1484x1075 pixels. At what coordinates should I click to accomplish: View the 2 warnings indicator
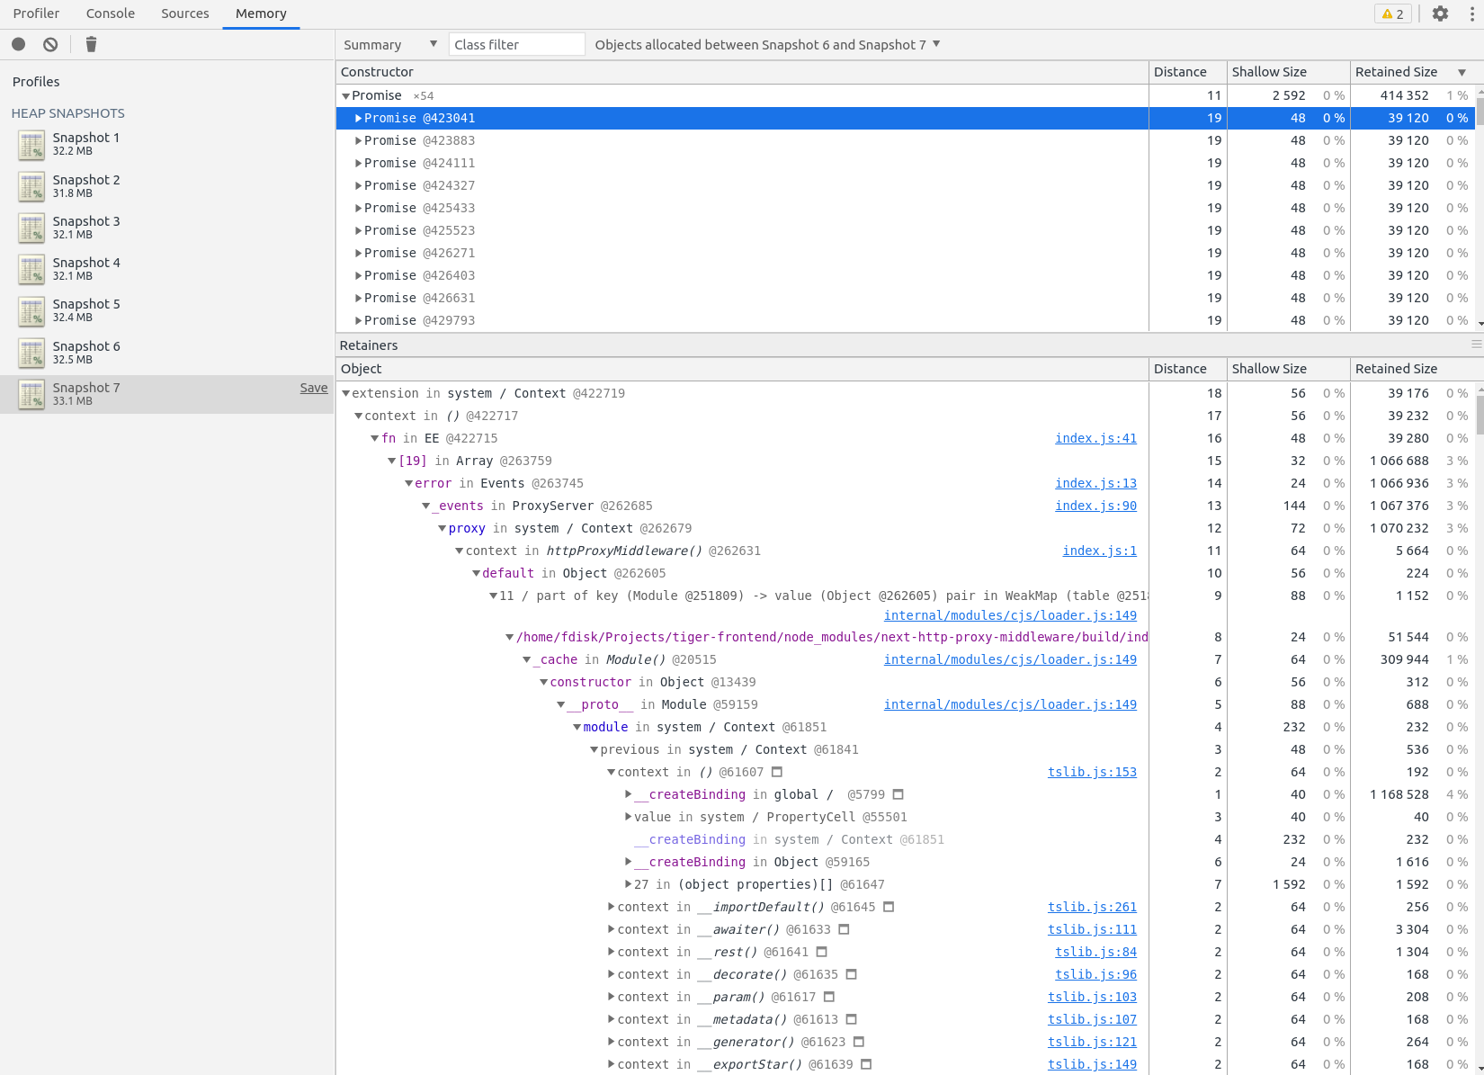click(x=1392, y=13)
